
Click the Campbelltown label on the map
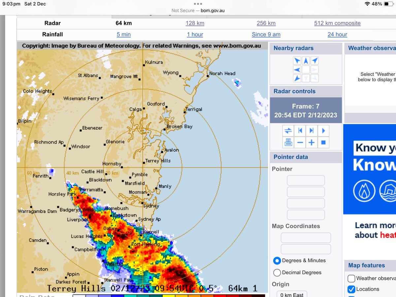pyautogui.click(x=90, y=249)
